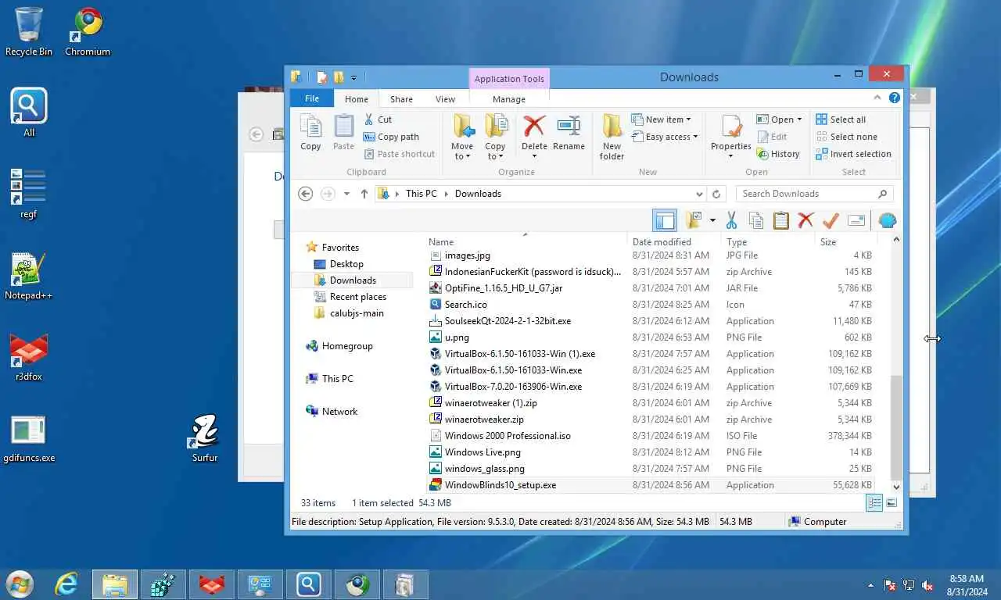Open Recent places in navigation pane
The height and width of the screenshot is (600, 1001).
(x=358, y=297)
